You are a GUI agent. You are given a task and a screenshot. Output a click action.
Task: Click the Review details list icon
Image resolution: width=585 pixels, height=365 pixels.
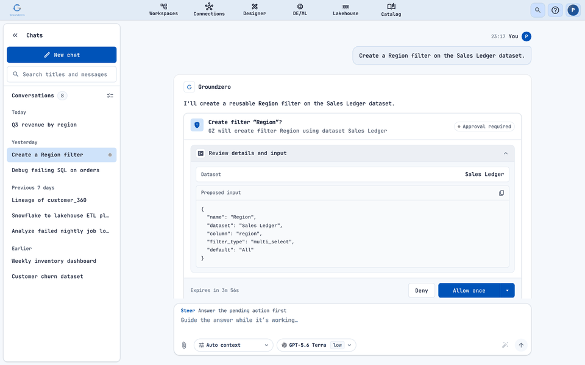click(200, 153)
